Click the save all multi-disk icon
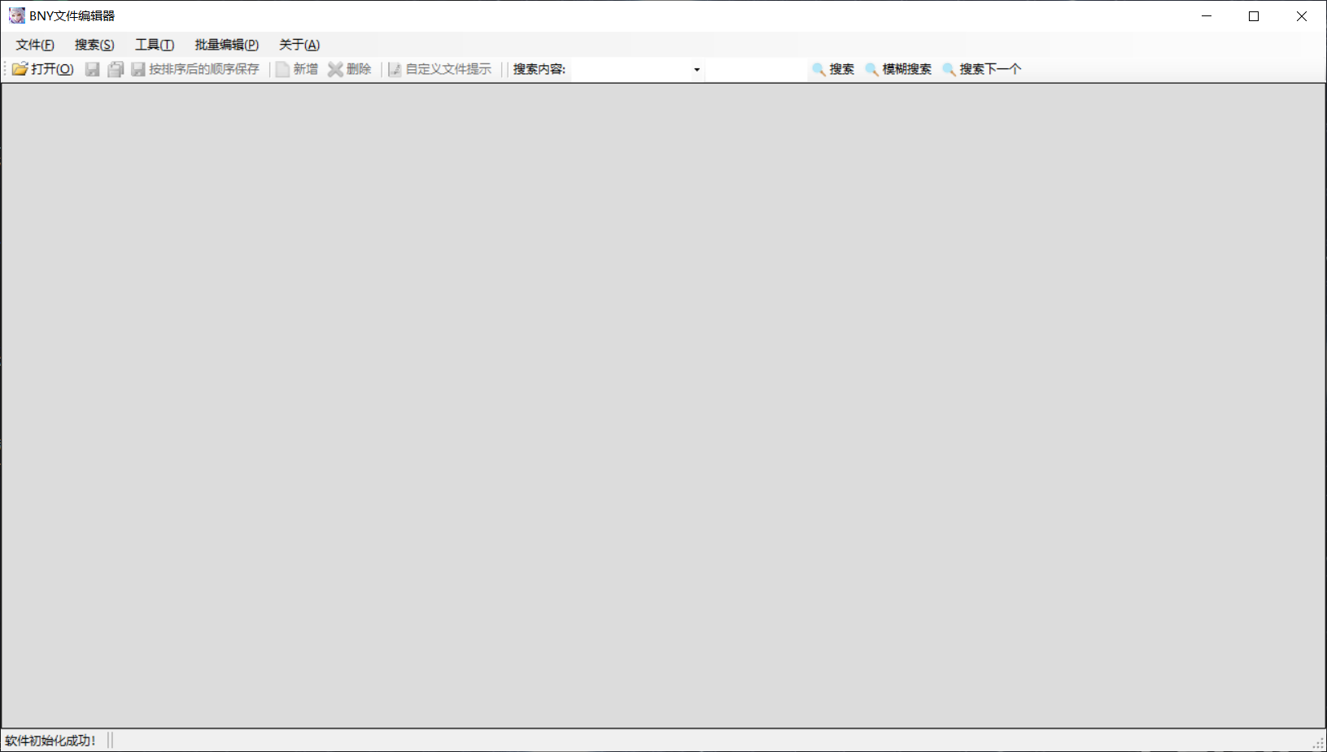This screenshot has width=1327, height=752. pyautogui.click(x=116, y=69)
